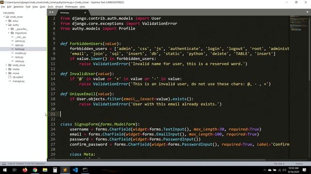Click the volume icon in system tray
The width and height of the screenshot is (311, 174).
click(284, 170)
